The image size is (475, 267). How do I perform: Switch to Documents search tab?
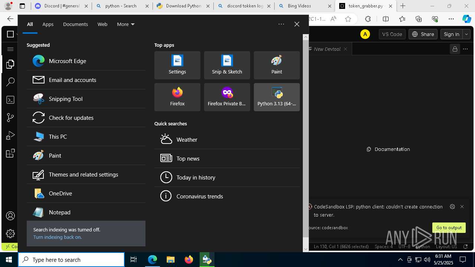click(75, 24)
